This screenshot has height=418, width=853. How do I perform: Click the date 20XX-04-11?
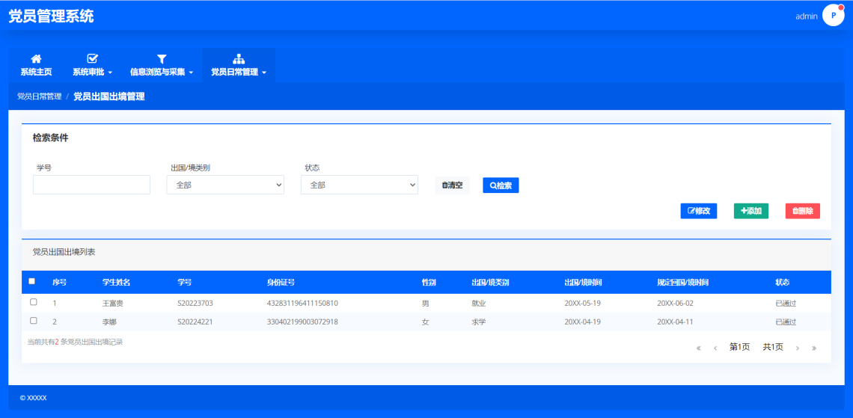point(676,322)
